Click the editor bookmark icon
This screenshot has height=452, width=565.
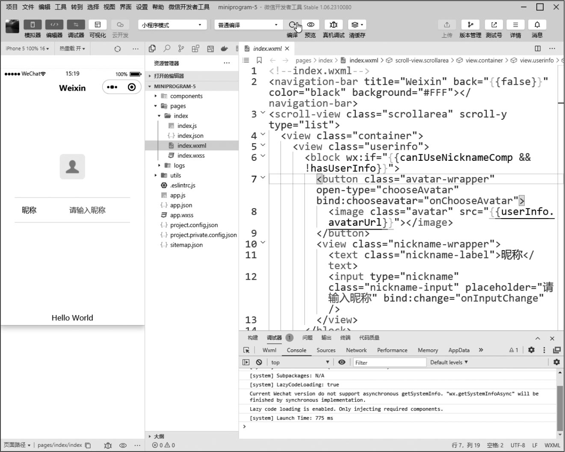coord(259,60)
